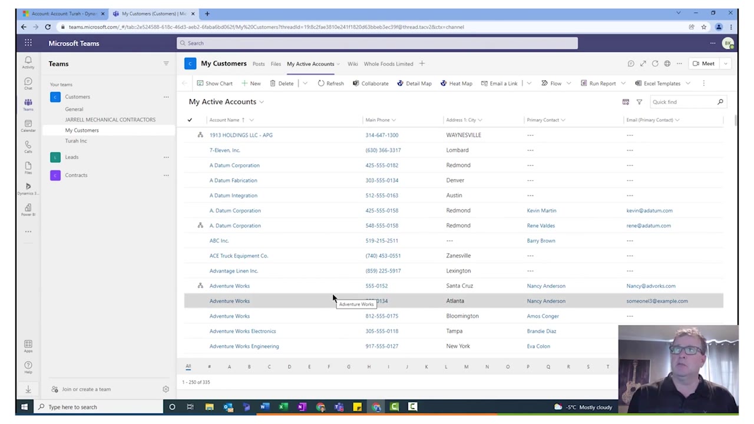The image size is (754, 424).
Task: Open the Wiki tab
Action: tap(352, 64)
